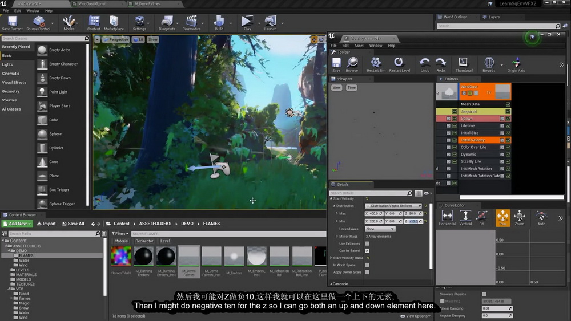Click Redo in Cascade toolbar
Image resolution: width=571 pixels, height=321 pixels.
[441, 65]
